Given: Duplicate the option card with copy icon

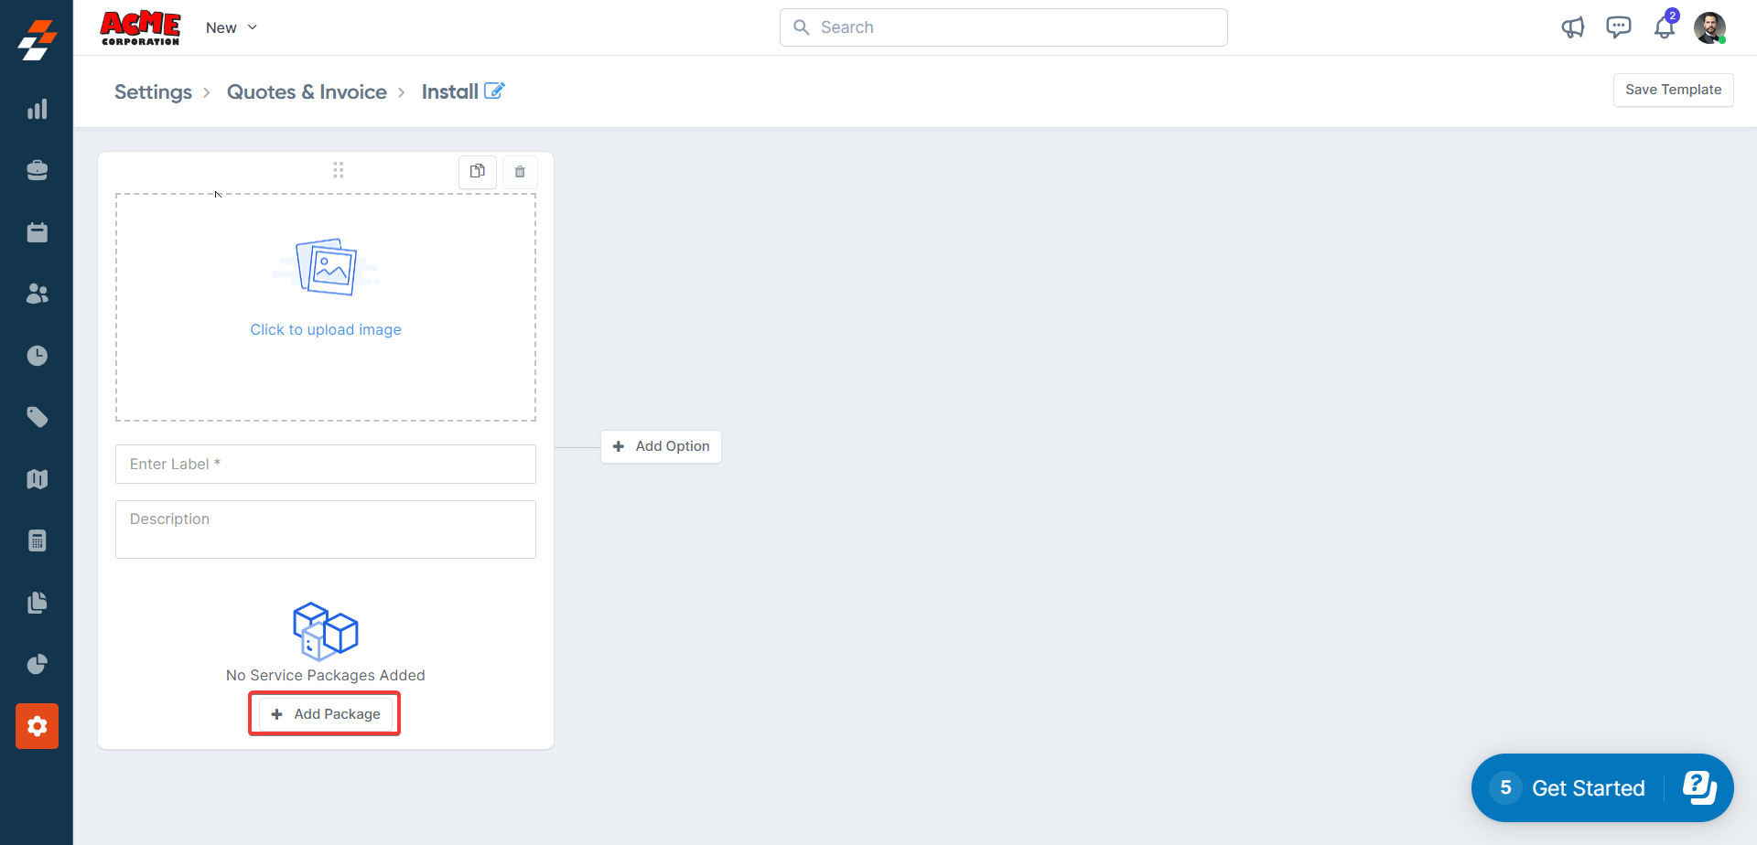Looking at the screenshot, I should coord(478,171).
